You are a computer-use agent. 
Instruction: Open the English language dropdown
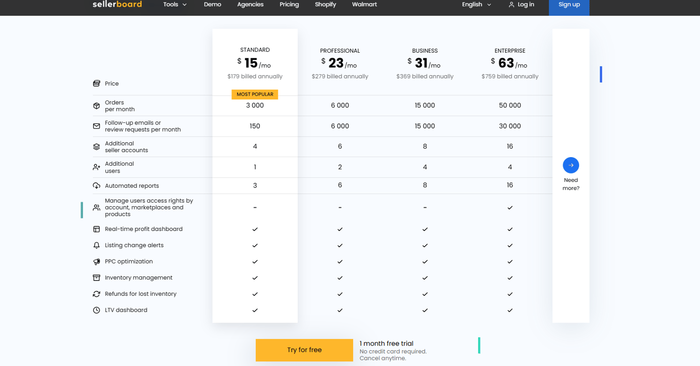(477, 4)
